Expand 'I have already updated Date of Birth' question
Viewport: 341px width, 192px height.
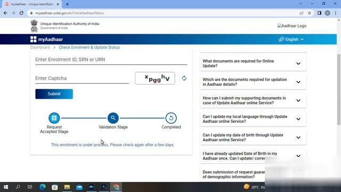tap(253, 156)
